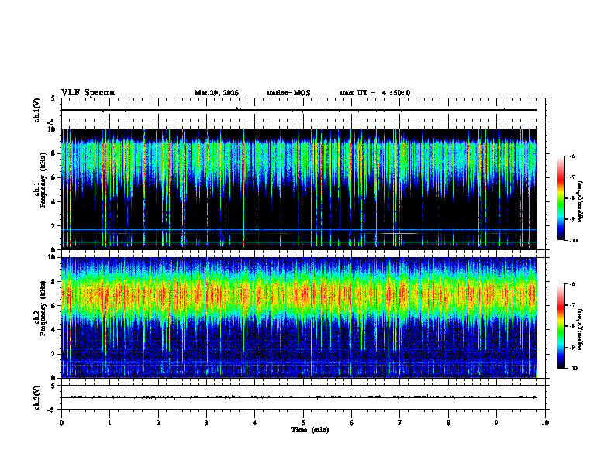
Task: Click the ch.1 spectrogram panel
Action: [x=299, y=189]
